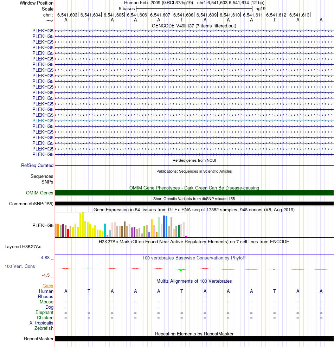
Task: Open GENCODE V49lift37 track title
Action: 194,26
